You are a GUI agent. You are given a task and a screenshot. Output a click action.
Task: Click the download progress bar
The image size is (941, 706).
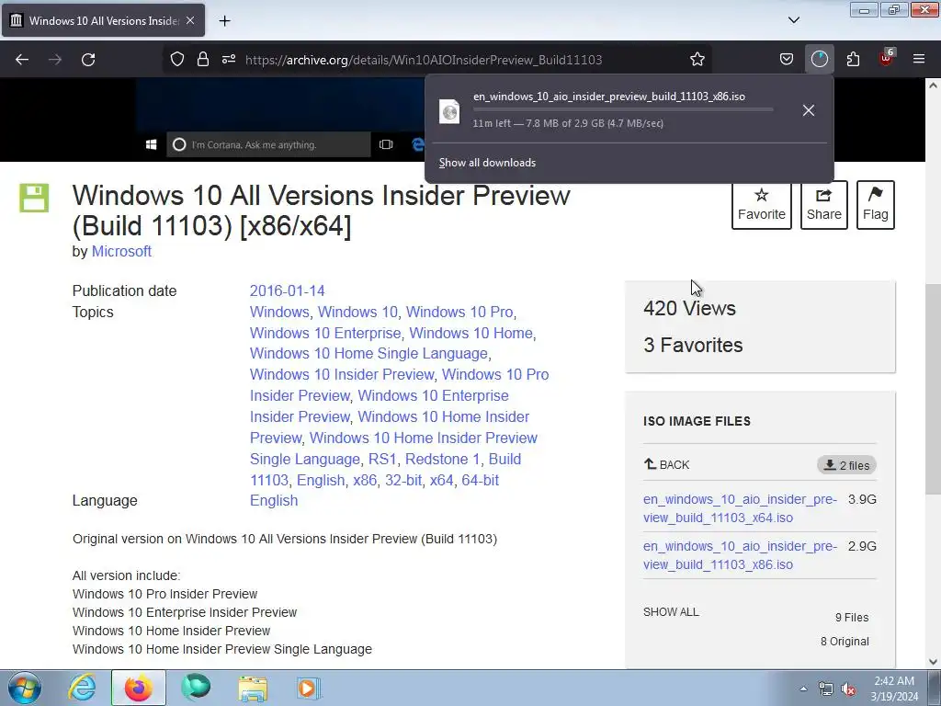pos(623,109)
